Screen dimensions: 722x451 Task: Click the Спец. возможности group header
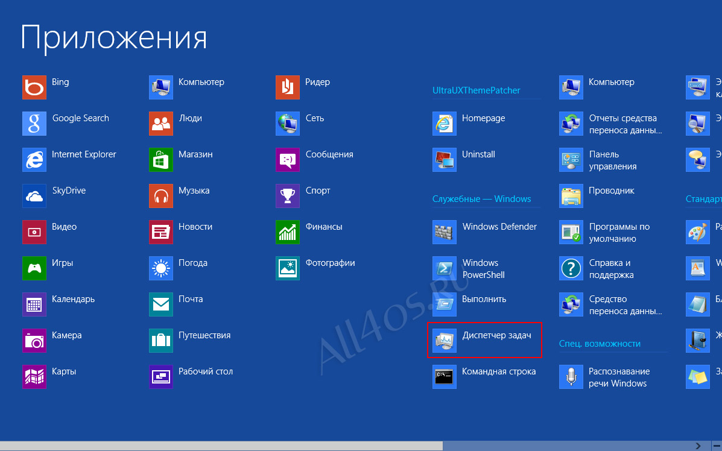(600, 344)
